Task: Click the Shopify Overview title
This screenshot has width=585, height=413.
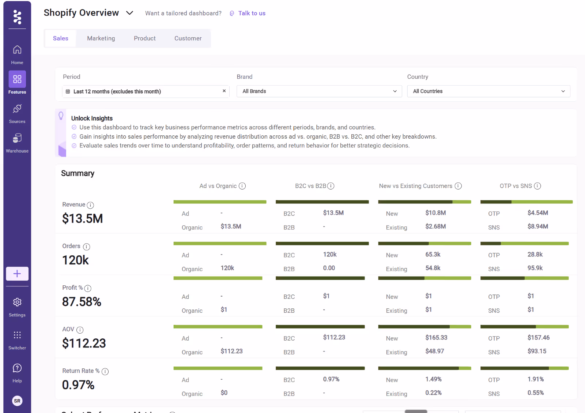Action: [81, 13]
